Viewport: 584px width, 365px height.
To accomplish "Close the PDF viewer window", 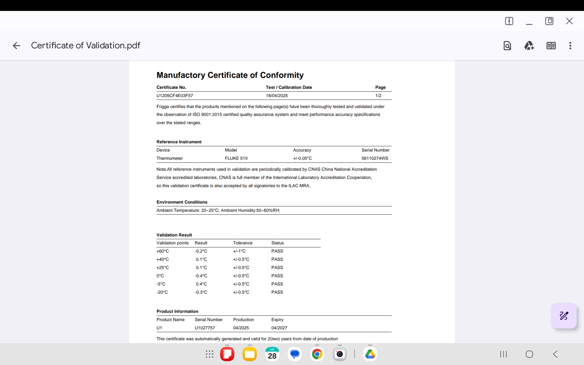I will pyautogui.click(x=569, y=21).
